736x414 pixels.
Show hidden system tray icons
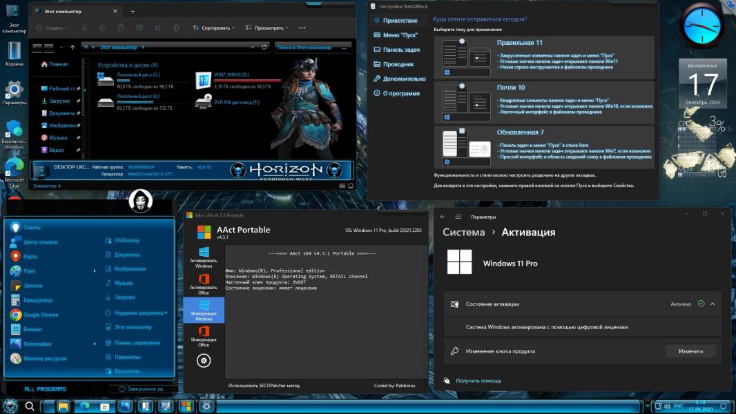pyautogui.click(x=647, y=406)
